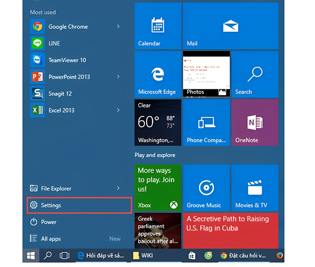
Task: Click the Search magnifier tile
Action: click(255, 74)
